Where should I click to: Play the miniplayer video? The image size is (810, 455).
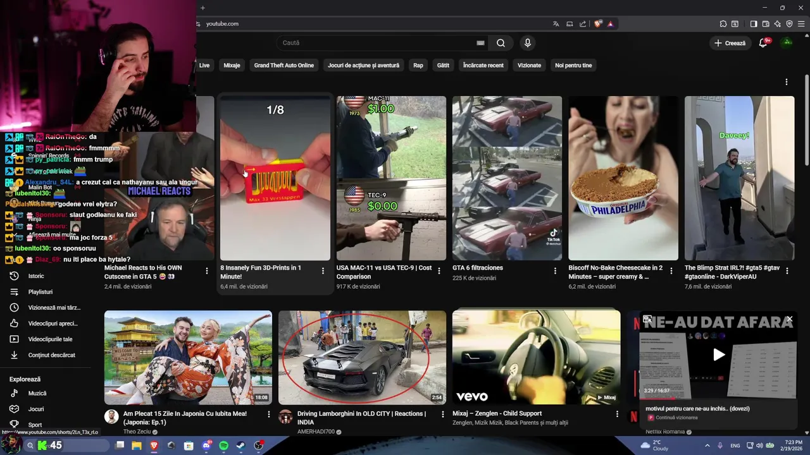[x=719, y=355]
